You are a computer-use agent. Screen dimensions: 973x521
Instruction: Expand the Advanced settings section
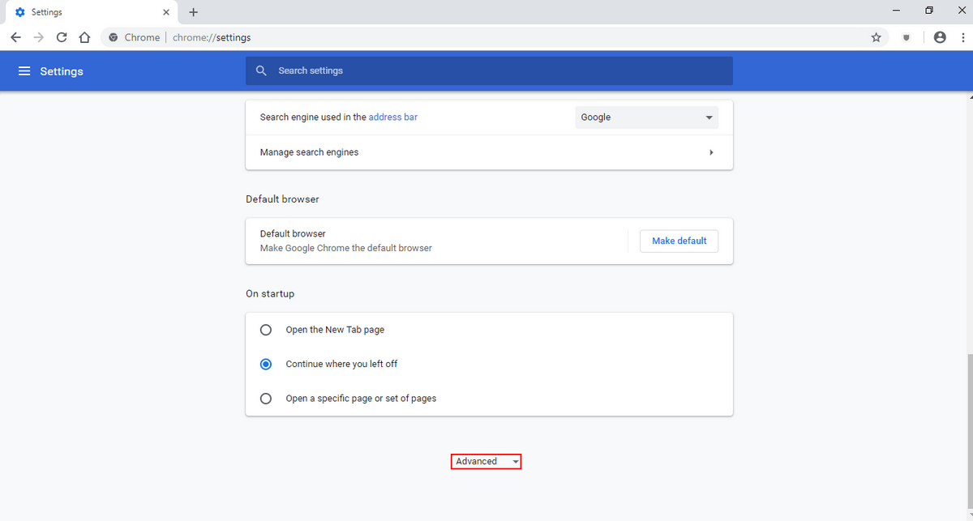coord(486,461)
